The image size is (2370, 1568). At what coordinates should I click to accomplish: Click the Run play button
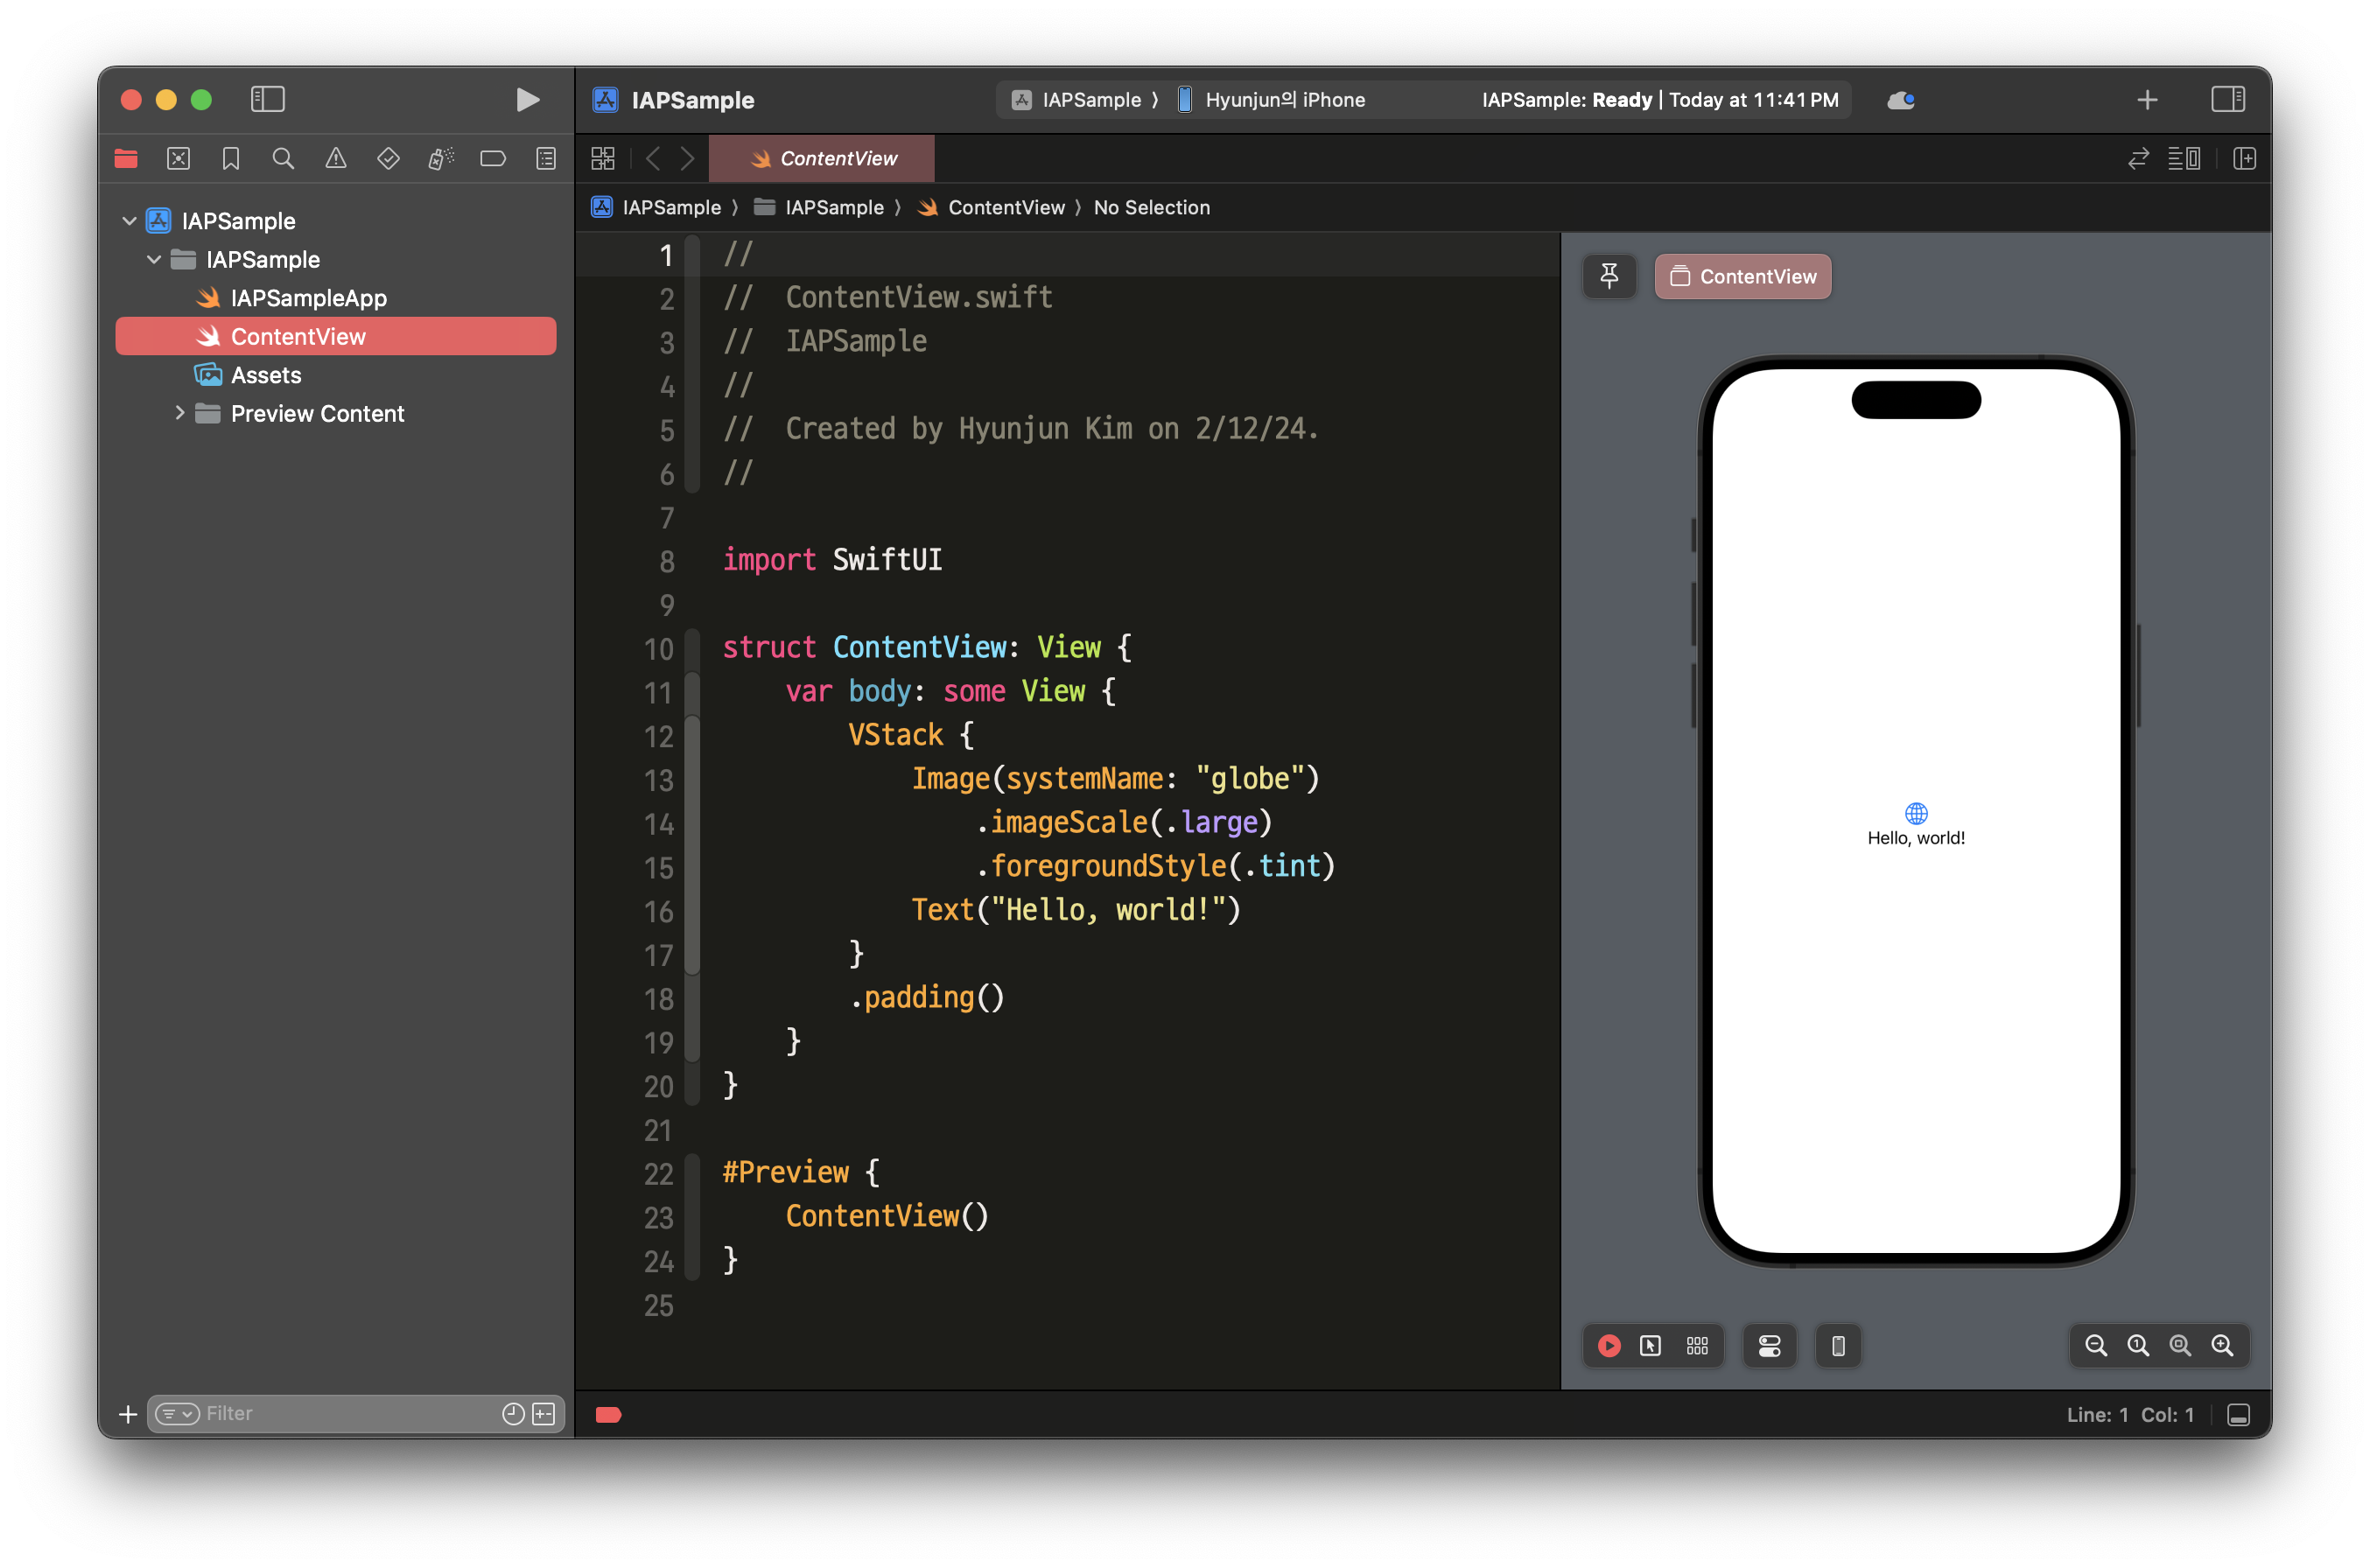[527, 100]
